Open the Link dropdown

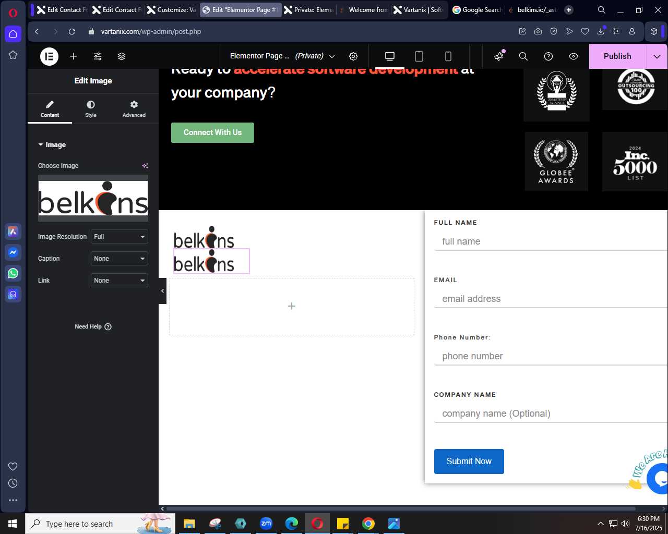pos(120,281)
